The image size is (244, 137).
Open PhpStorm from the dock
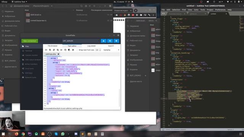point(30,134)
